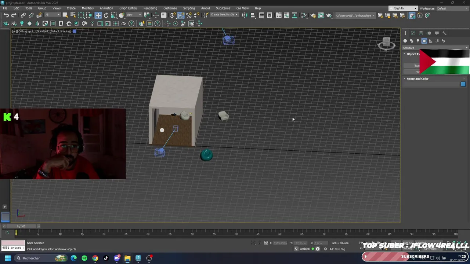Toggle the Spinner Snap button
This screenshot has width=470, height=264.
tap(197, 15)
